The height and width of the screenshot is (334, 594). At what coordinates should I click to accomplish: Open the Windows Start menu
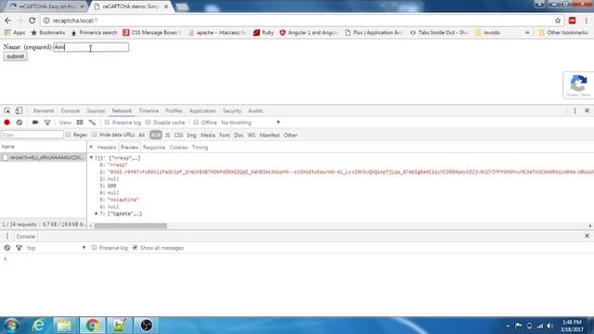pyautogui.click(x=11, y=326)
